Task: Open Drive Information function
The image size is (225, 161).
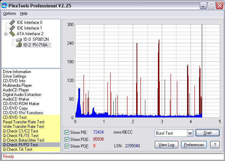Action: (x=17, y=72)
